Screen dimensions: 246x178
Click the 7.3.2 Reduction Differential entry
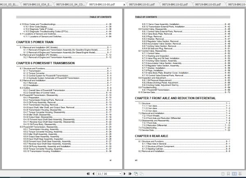[186, 126]
